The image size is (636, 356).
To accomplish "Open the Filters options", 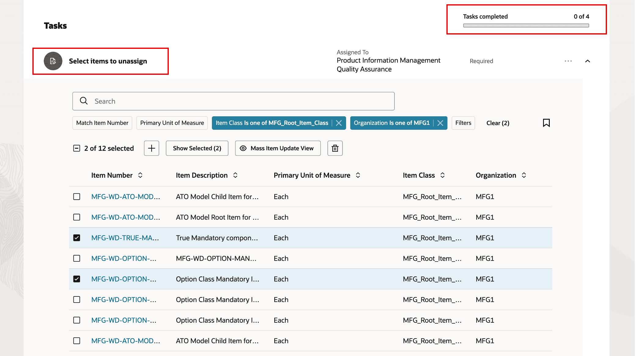I will (463, 123).
